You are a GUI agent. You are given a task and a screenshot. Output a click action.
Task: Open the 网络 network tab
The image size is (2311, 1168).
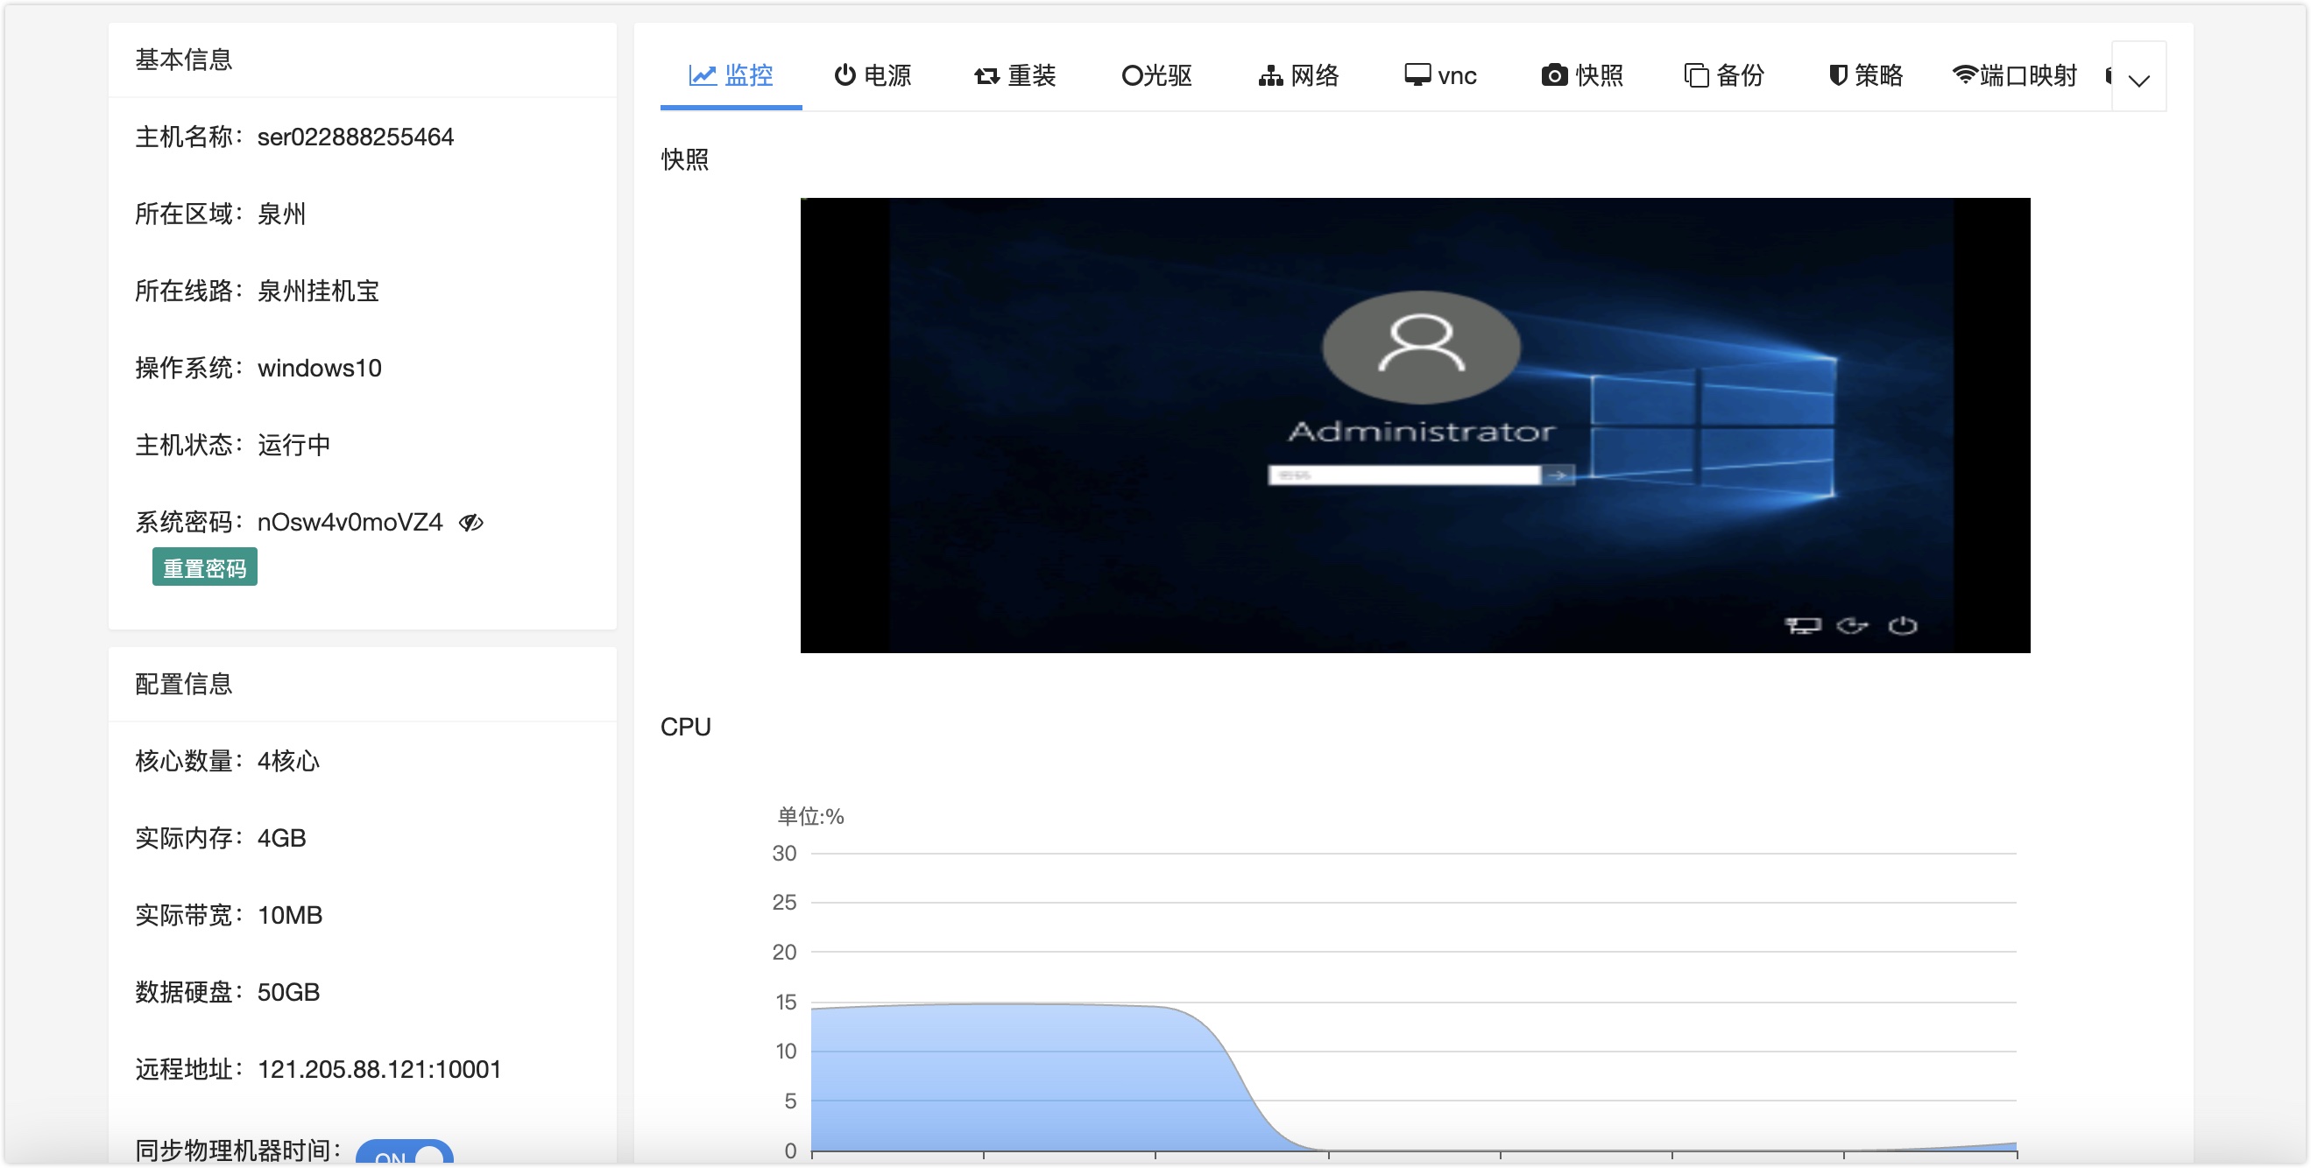(x=1298, y=75)
